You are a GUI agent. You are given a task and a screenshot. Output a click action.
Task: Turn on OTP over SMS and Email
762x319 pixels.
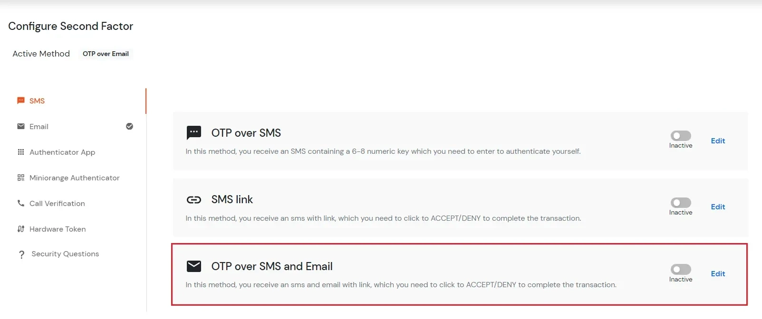coord(681,269)
